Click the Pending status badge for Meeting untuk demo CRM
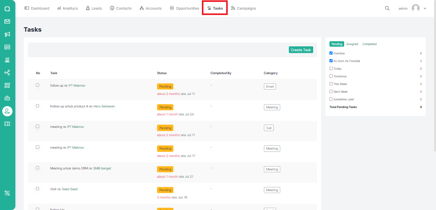 point(165,169)
